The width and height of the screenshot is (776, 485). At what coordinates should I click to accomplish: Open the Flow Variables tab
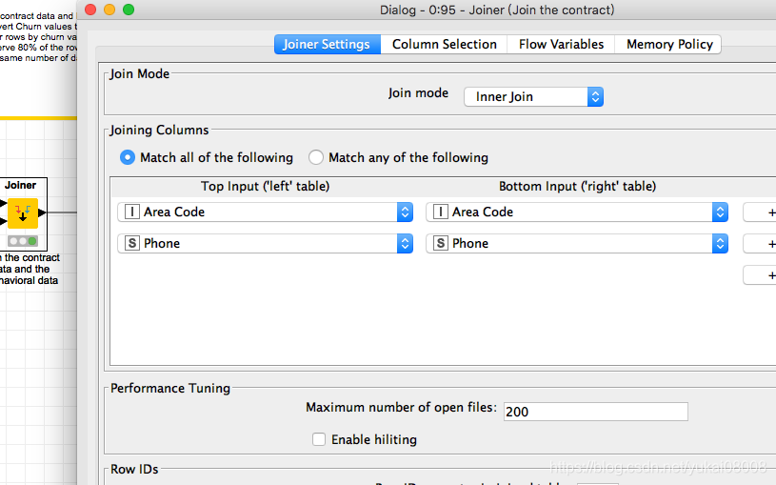point(561,44)
